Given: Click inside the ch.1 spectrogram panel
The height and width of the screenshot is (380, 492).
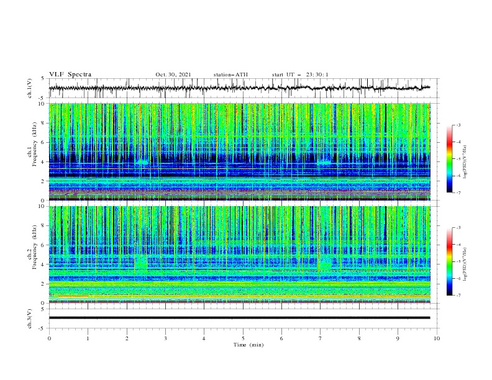Looking at the screenshot, I should (239, 152).
